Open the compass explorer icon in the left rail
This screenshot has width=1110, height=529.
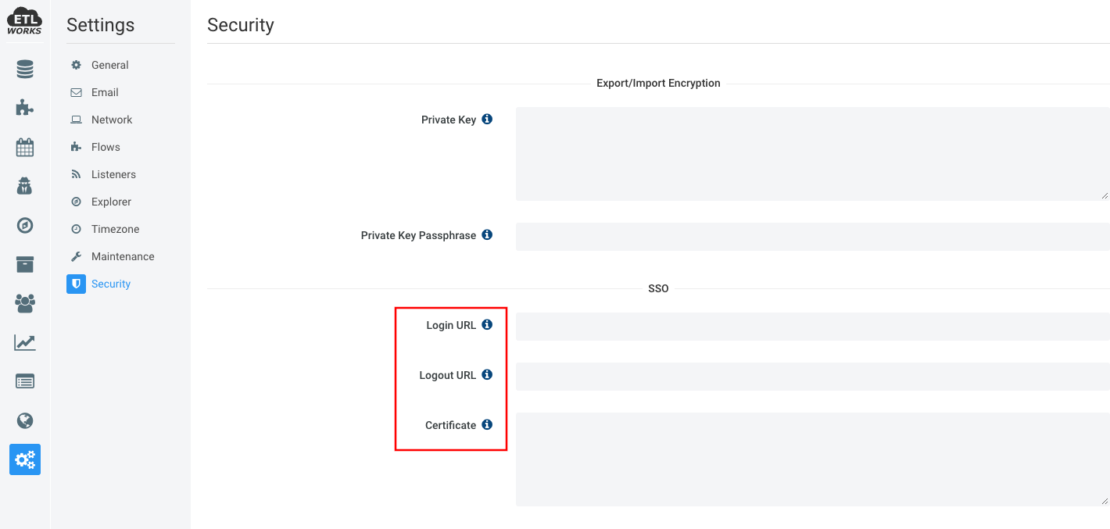coord(25,225)
